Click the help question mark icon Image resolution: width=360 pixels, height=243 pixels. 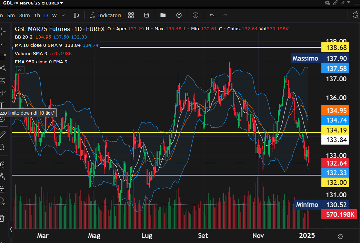179,15
